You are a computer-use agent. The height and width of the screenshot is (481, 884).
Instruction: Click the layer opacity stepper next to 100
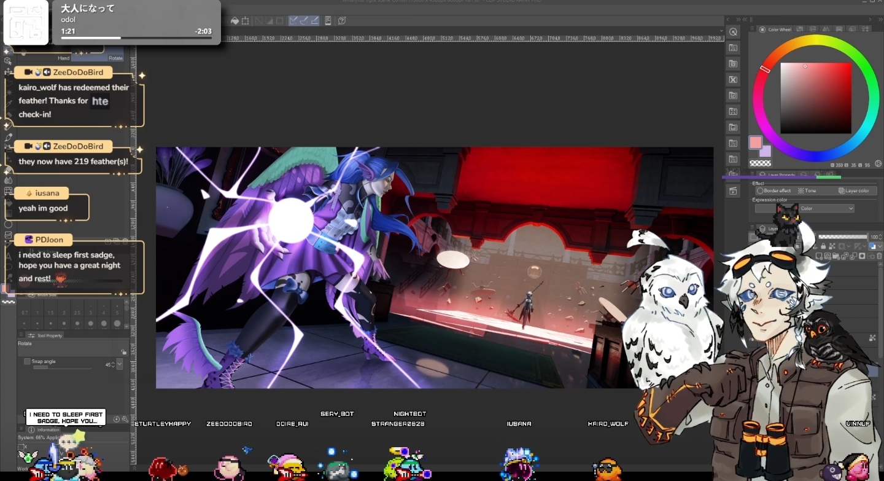[880, 237]
